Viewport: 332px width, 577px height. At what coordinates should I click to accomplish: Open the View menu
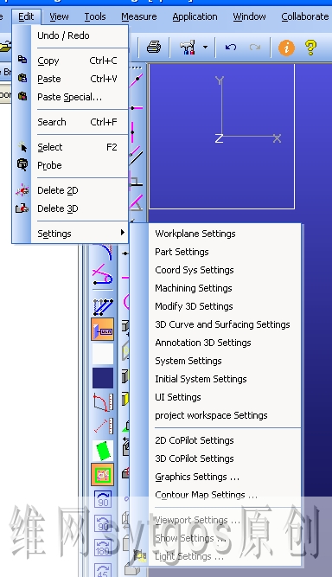[x=59, y=16]
